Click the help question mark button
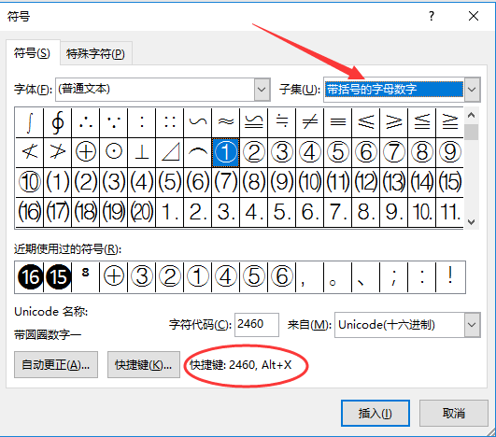The width and height of the screenshot is (496, 437). pos(432,16)
